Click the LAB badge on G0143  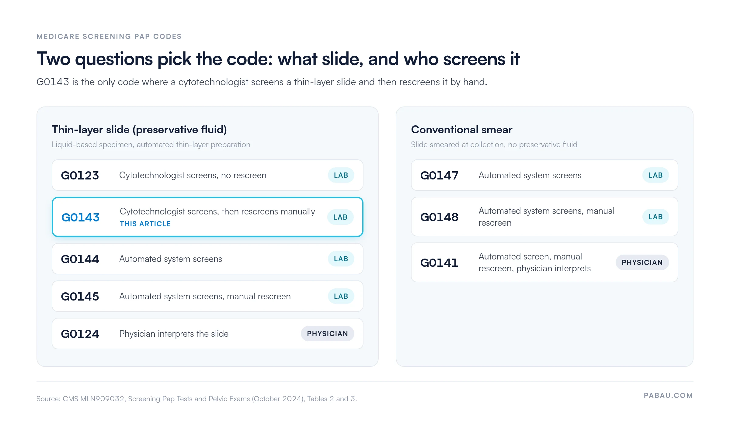tap(340, 217)
